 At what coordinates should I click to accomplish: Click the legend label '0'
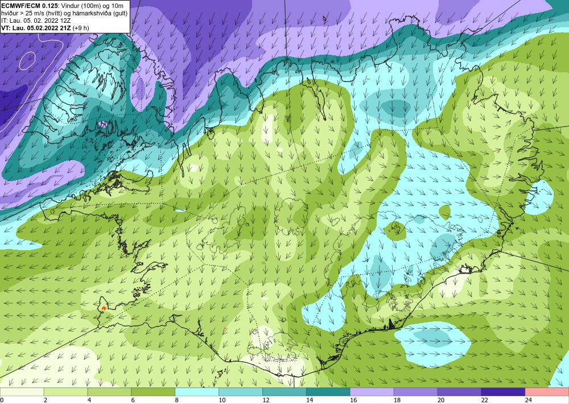coord(2,400)
